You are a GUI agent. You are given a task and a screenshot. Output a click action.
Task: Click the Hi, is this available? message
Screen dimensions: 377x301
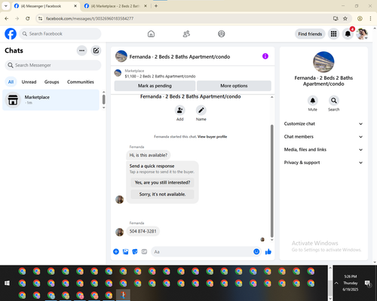click(149, 155)
